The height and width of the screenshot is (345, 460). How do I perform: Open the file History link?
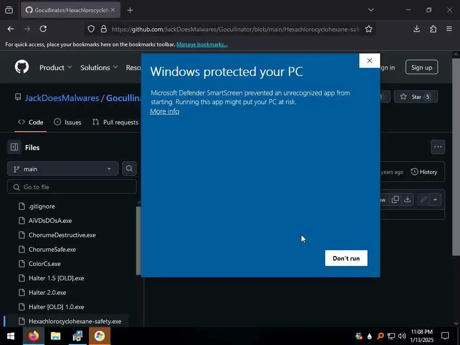[424, 172]
